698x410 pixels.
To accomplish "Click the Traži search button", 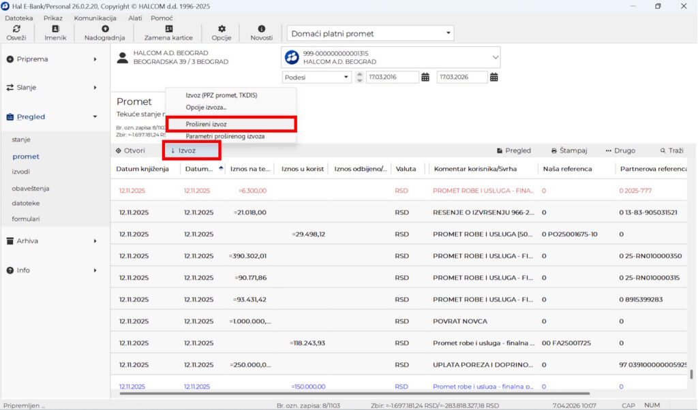I will pyautogui.click(x=671, y=151).
